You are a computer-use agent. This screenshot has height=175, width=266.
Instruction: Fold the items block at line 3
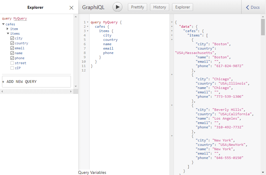(x=88, y=31)
